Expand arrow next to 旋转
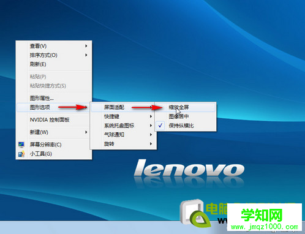The width and height of the screenshot is (305, 234). [151, 144]
